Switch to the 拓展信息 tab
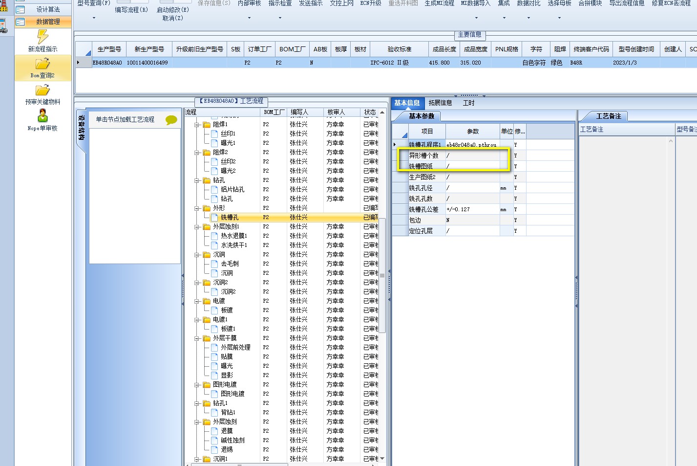The height and width of the screenshot is (466, 697). [440, 103]
